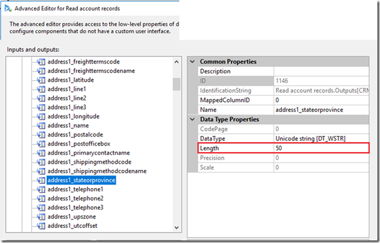This screenshot has height=243, width=380.
Task: Click the column icon beside address1_longitude
Action: [41, 116]
